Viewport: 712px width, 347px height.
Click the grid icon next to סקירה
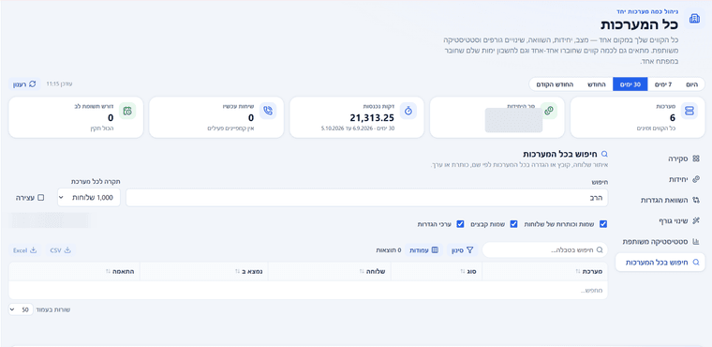(696, 159)
